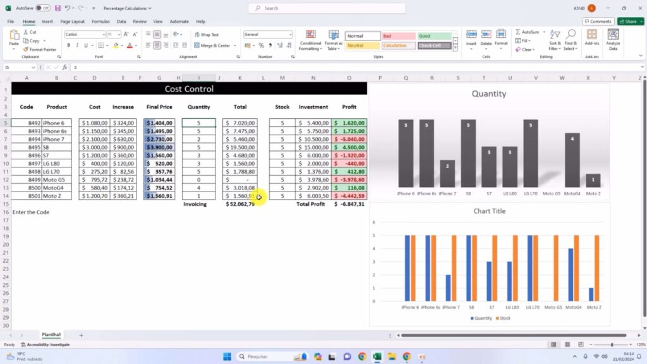Select the Planilha1 sheet tab

click(x=51, y=335)
